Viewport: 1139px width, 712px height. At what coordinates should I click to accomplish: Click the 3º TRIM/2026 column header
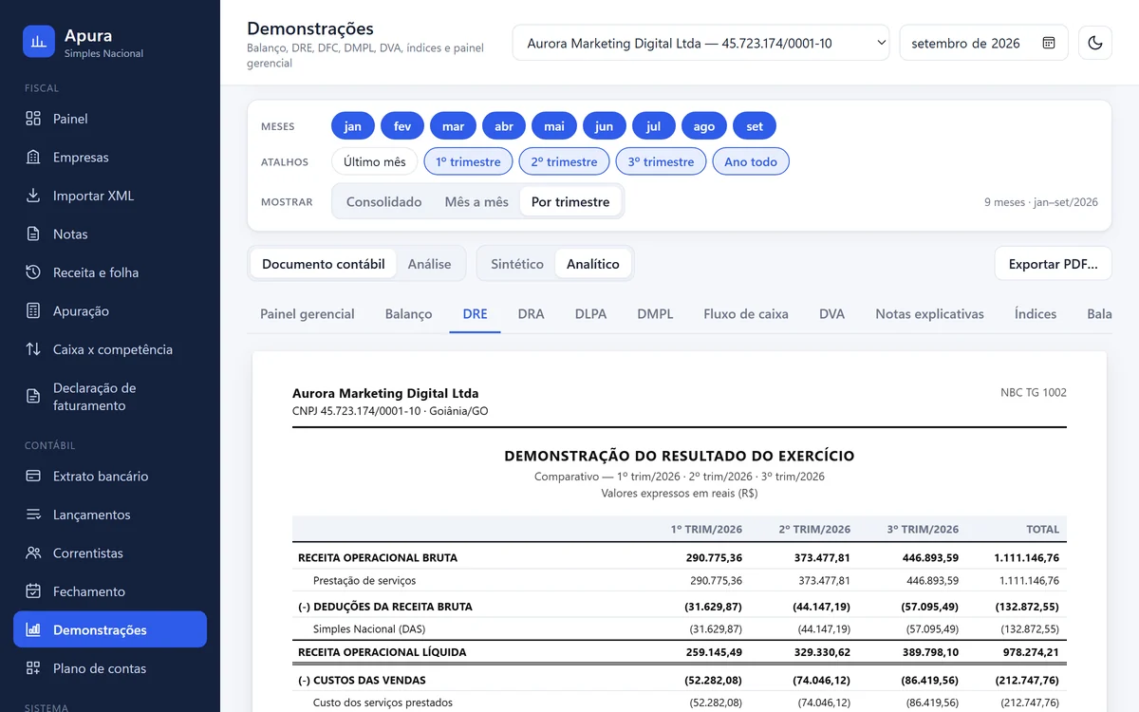click(x=923, y=529)
